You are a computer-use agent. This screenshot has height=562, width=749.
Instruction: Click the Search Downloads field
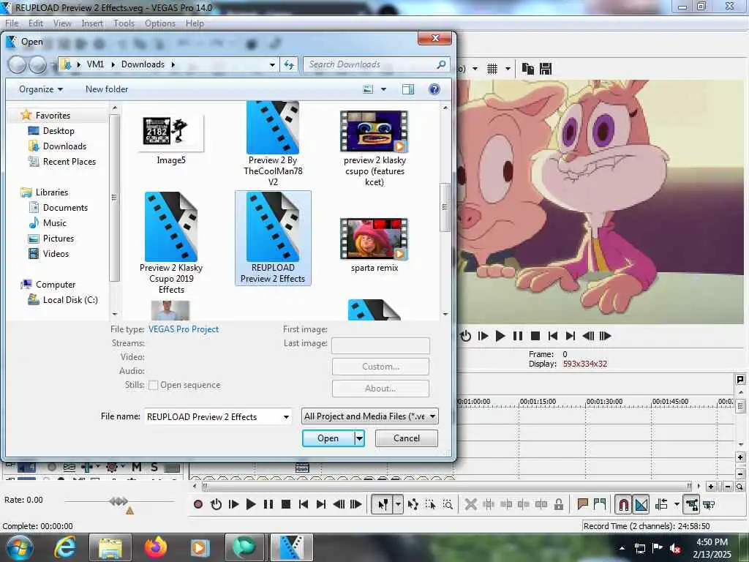click(376, 64)
